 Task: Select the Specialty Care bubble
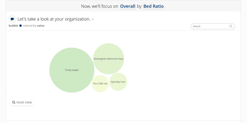118,82
